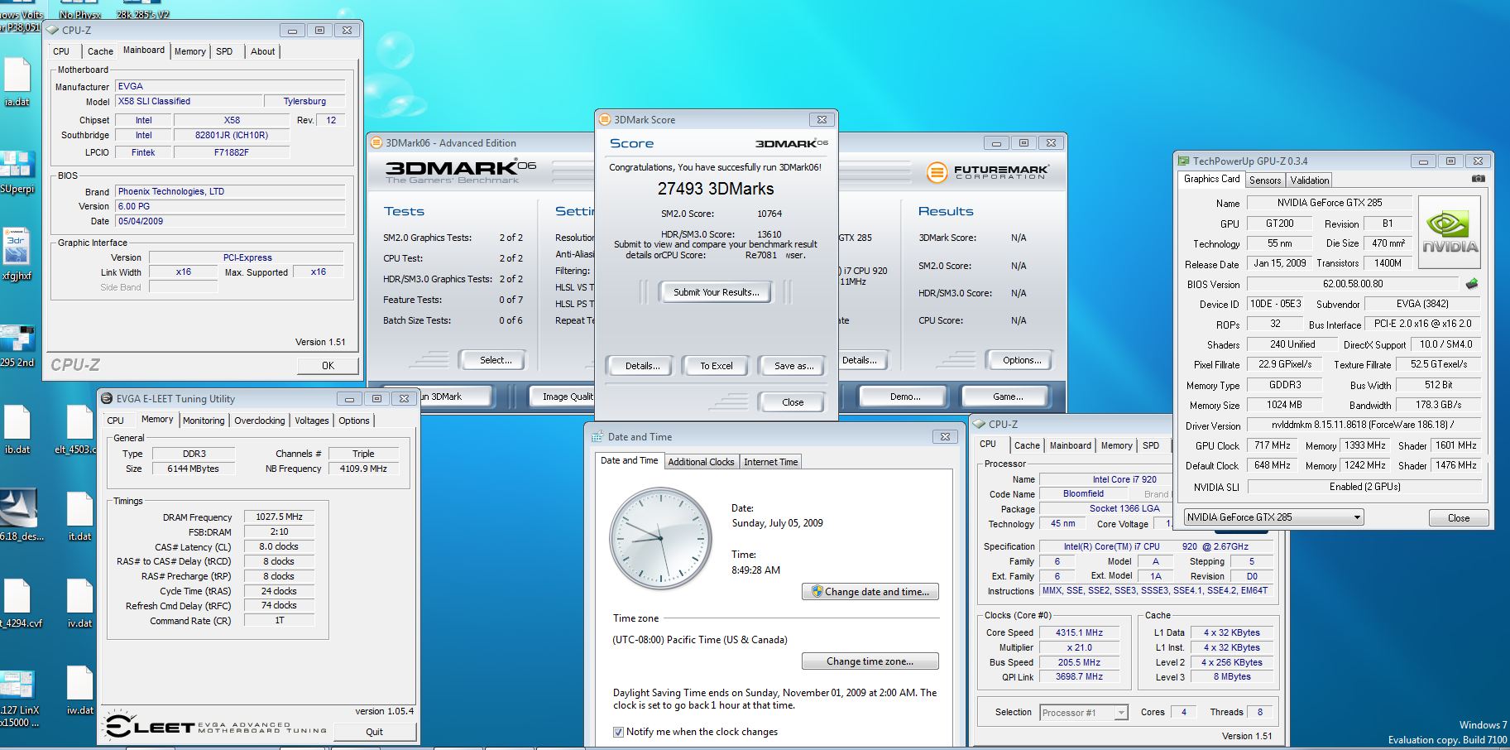Screen dimensions: 1510x750
Task: Switch to Monitoring tab in E-LEET
Action: [x=204, y=421]
